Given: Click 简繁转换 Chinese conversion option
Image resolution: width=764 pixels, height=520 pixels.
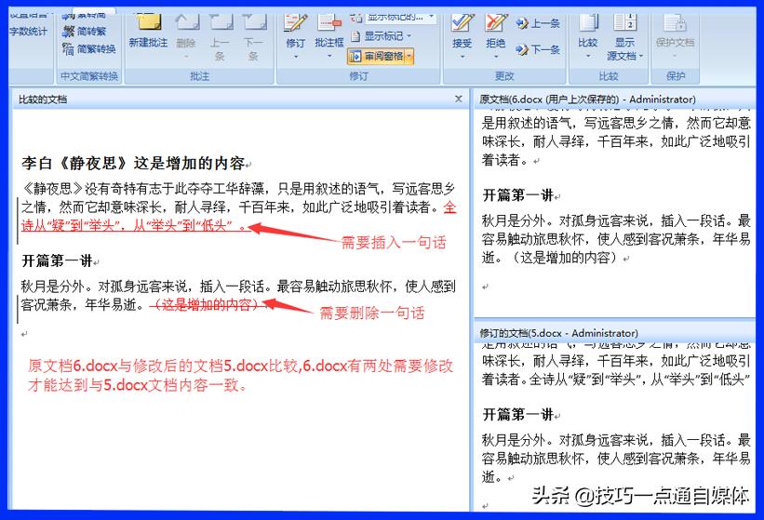Looking at the screenshot, I should point(89,49).
